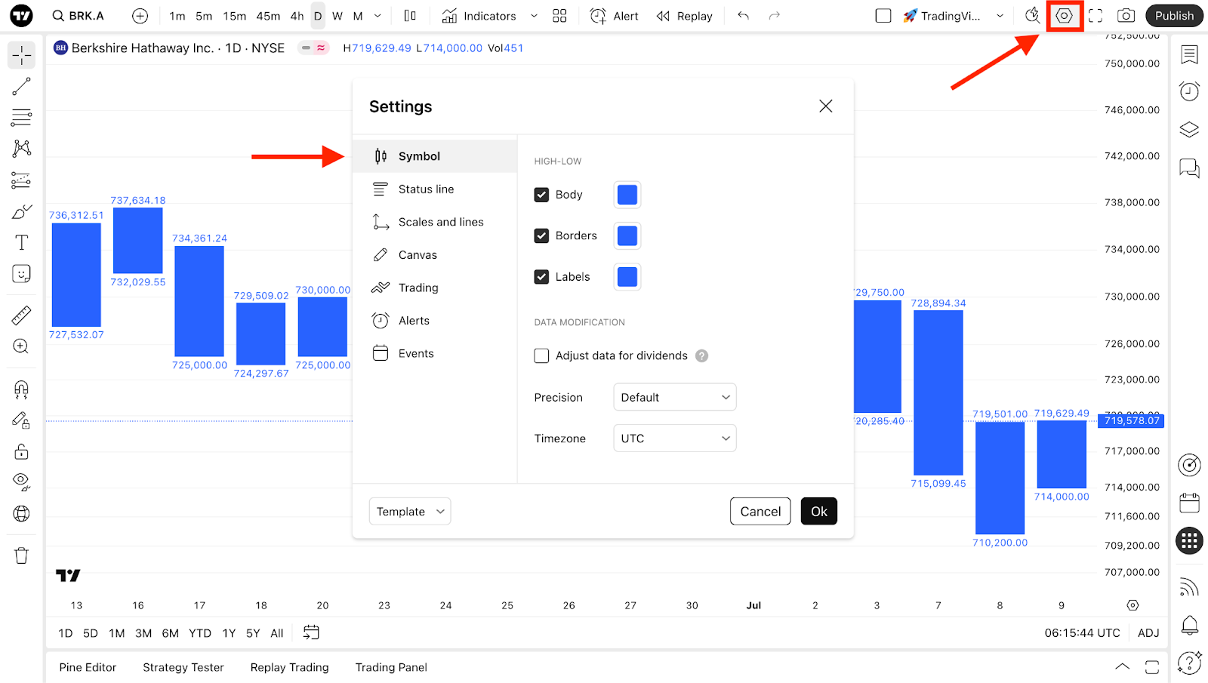
Task: Pick the ruler measure tool
Action: tap(21, 315)
